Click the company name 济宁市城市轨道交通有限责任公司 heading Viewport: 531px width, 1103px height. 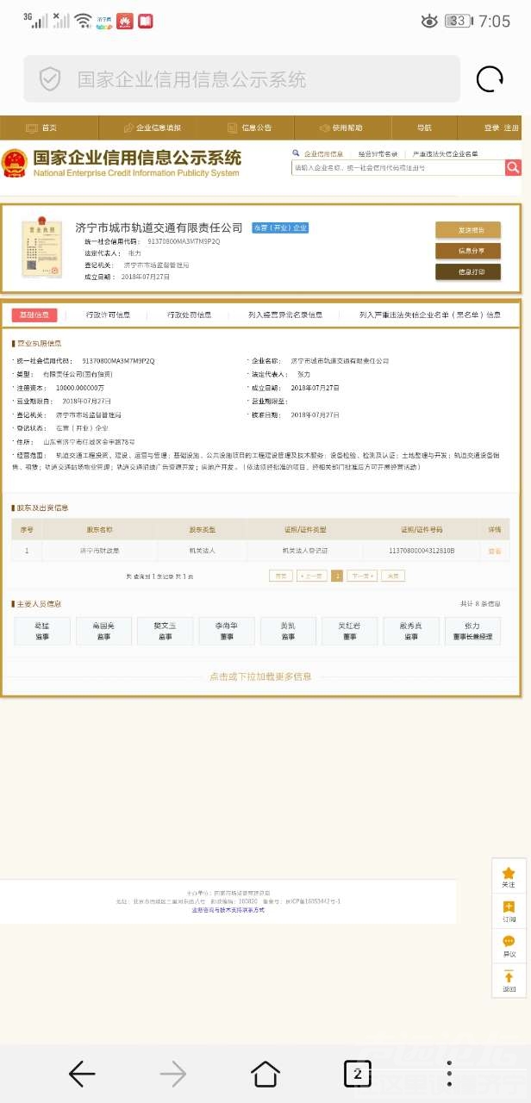coord(159,228)
